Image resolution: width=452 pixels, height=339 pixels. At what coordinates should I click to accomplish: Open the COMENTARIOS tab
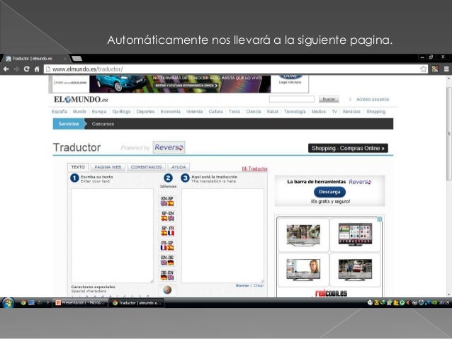click(x=146, y=167)
